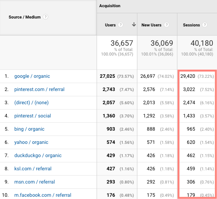Open help icon beside Sessions header
The height and width of the screenshot is (199, 217).
(205, 25)
